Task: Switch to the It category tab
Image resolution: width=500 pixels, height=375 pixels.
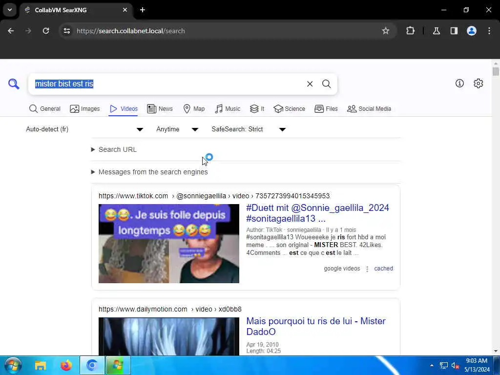Action: coord(257,109)
